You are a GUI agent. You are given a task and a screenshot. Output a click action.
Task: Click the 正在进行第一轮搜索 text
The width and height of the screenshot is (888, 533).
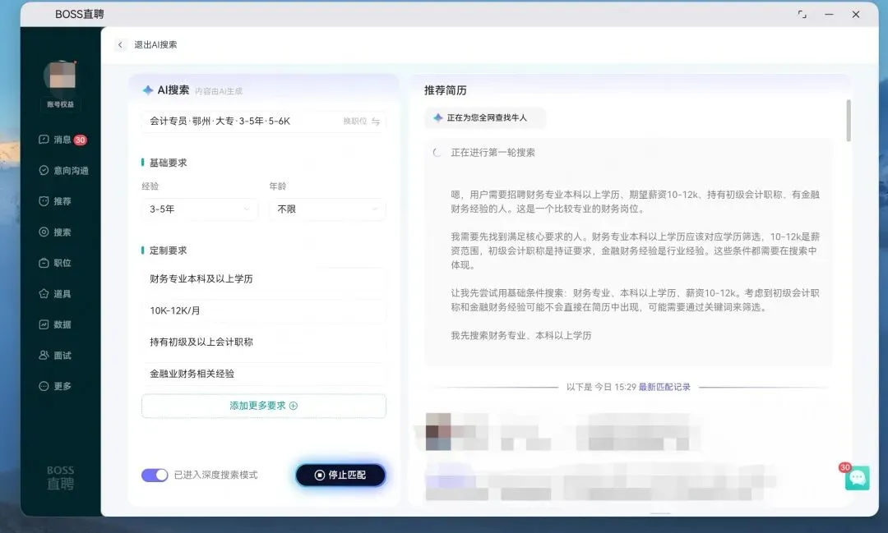coord(493,153)
